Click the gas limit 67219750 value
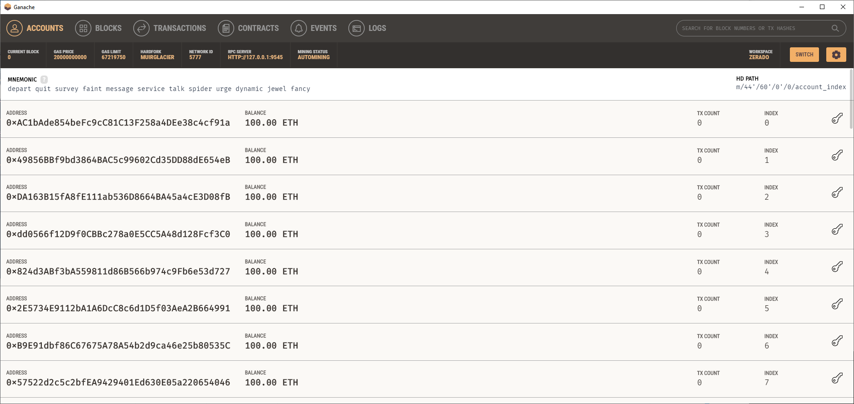The height and width of the screenshot is (404, 854). point(113,57)
